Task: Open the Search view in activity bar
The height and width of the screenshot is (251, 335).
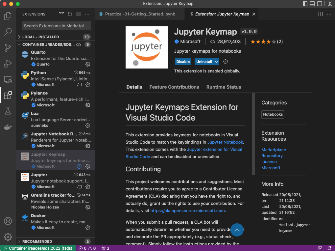Action: 8,32
